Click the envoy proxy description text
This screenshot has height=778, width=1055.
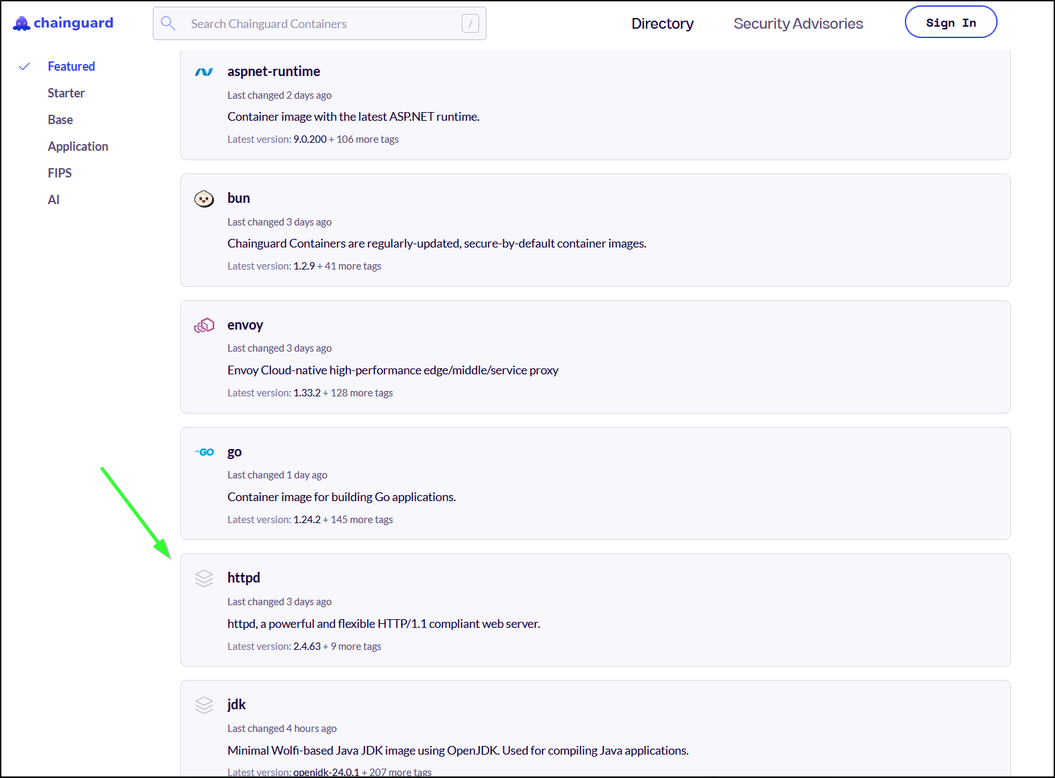[393, 370]
